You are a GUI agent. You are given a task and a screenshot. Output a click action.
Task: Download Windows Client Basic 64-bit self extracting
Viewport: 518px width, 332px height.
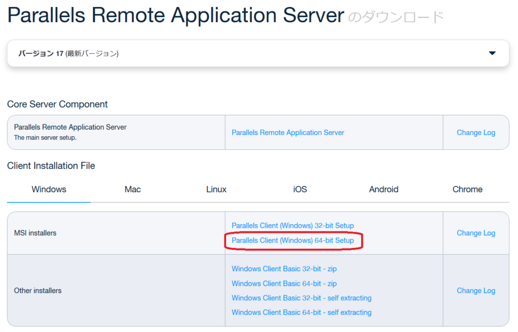click(x=301, y=312)
